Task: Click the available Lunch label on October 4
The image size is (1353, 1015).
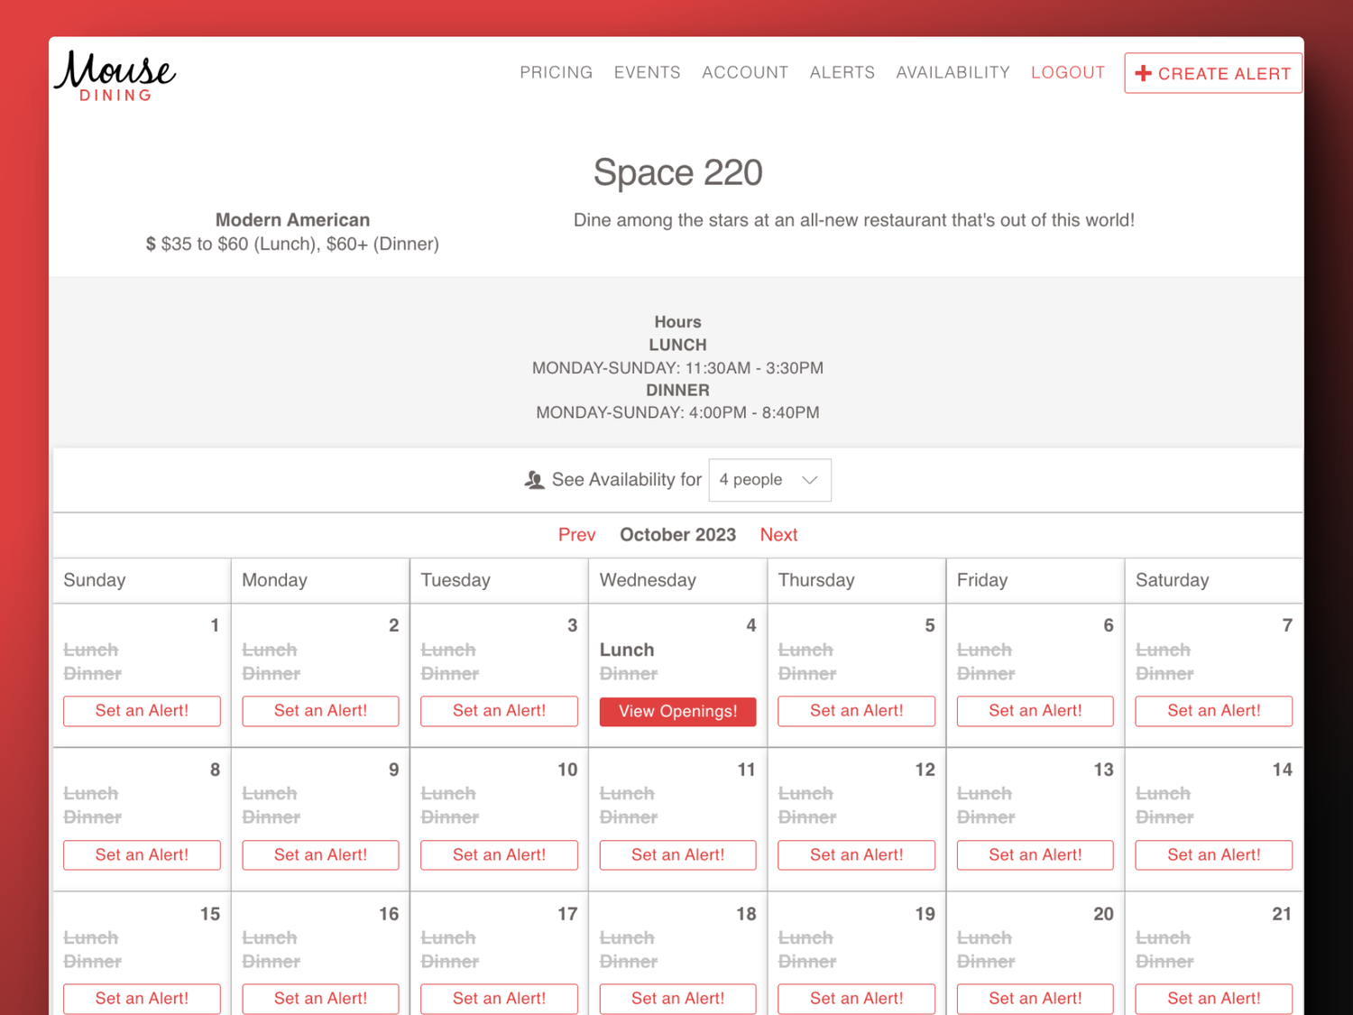Action: pos(627,651)
